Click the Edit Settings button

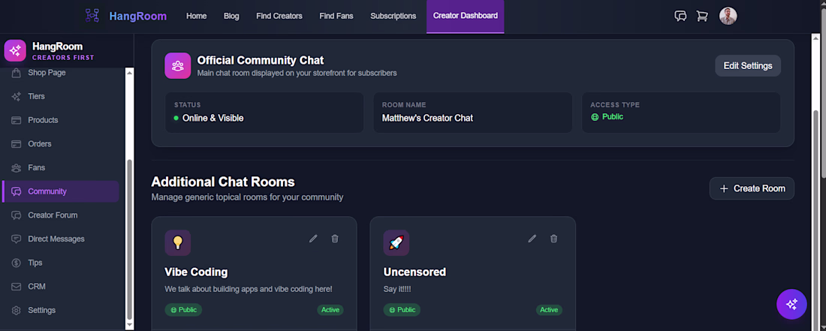[747, 65]
